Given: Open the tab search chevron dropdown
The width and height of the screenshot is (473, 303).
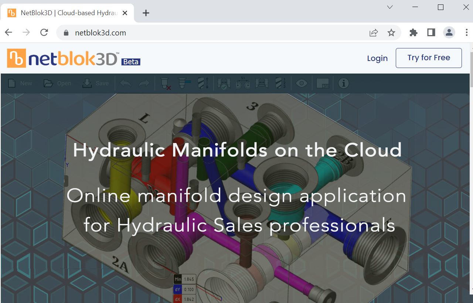Looking at the screenshot, I should point(390,7).
